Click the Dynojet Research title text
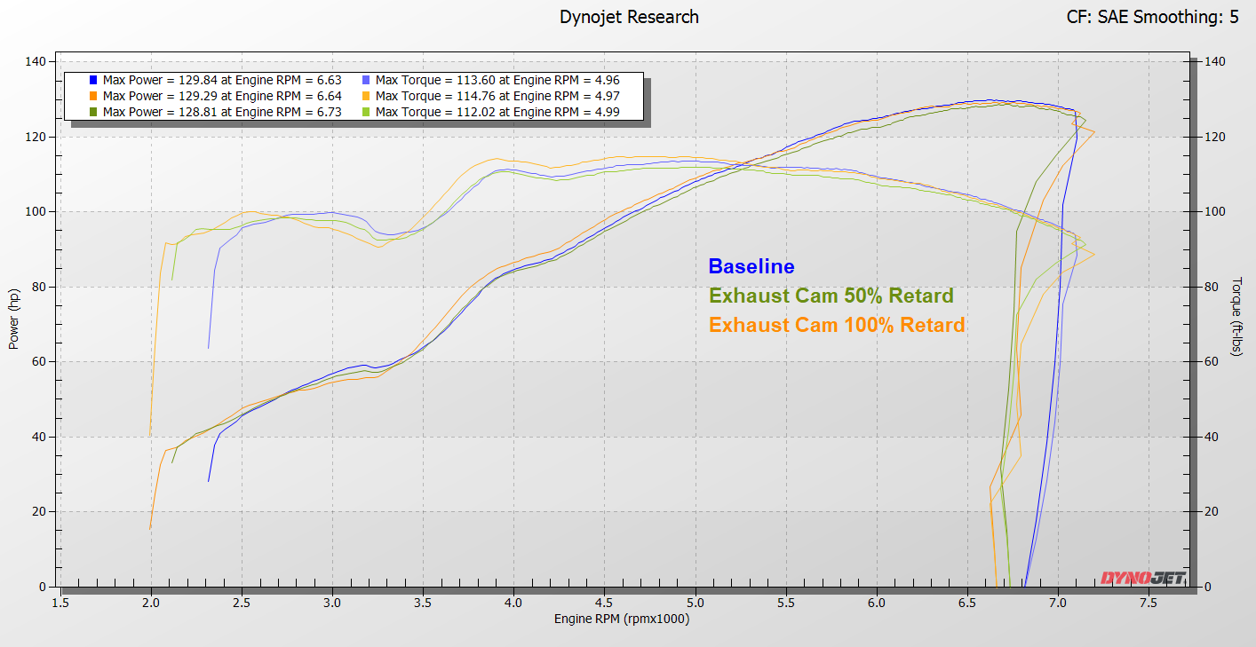This screenshot has height=647, width=1256. pos(628,17)
